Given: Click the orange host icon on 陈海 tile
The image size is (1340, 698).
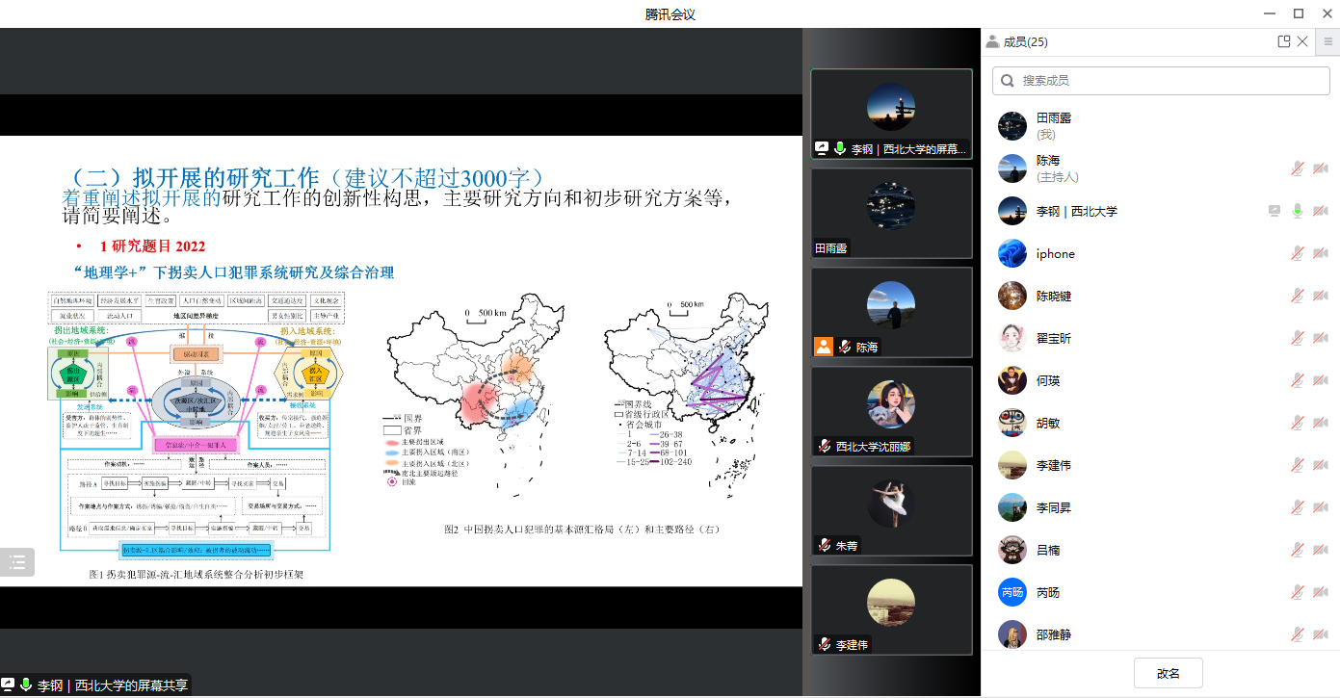Looking at the screenshot, I should click(823, 347).
